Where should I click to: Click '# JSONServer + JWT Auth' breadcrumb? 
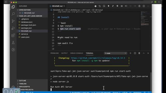coord(79,10)
